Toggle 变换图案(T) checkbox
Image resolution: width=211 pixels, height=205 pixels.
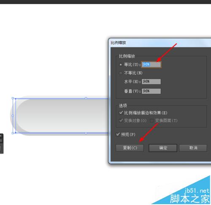[151, 120]
